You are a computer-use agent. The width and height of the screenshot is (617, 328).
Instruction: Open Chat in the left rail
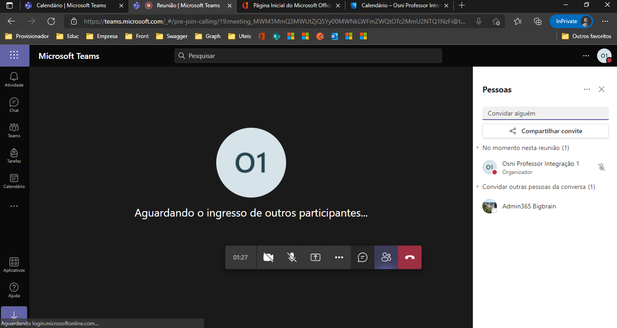[x=14, y=105]
